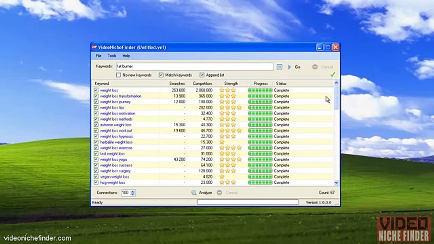Image resolution: width=434 pixels, height=244 pixels.
Task: Click star rating of weight loss tips
Action: point(231,107)
